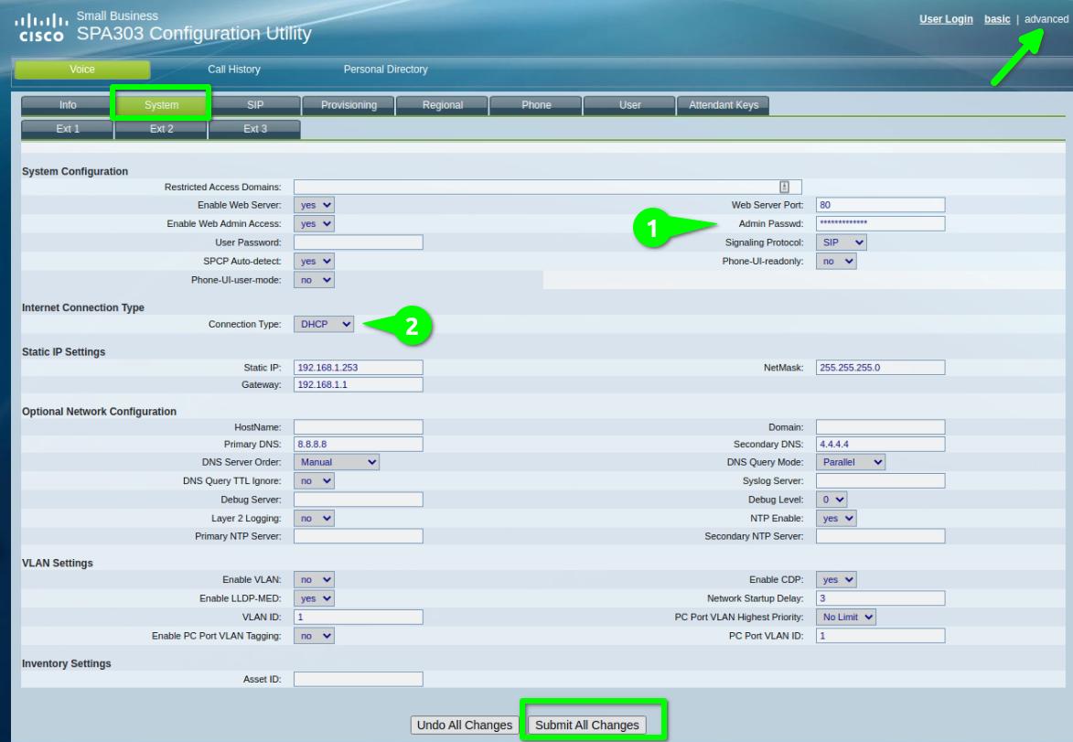
Task: Expand the Signaling Protocol dropdown
Action: 841,242
